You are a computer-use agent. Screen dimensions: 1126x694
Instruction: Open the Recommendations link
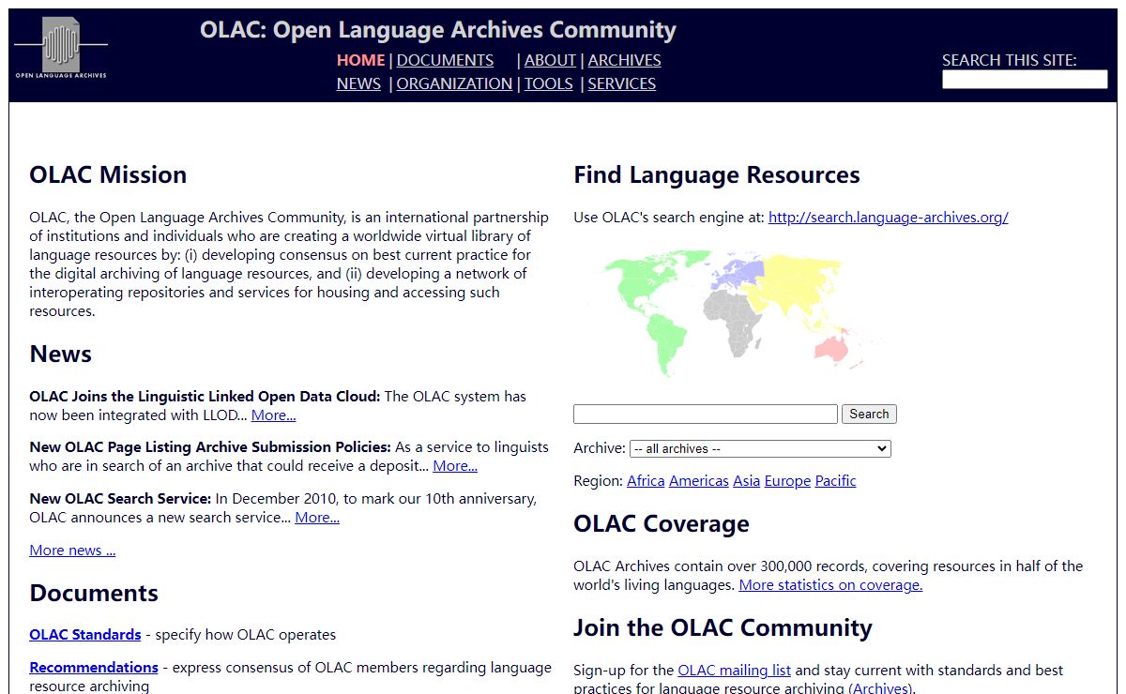[x=94, y=668]
